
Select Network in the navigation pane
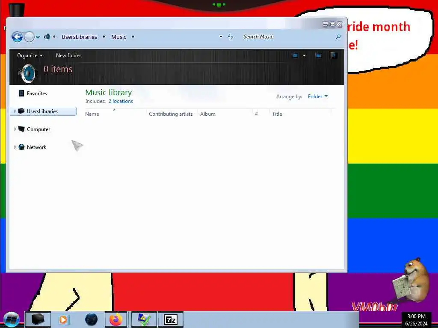(37, 147)
